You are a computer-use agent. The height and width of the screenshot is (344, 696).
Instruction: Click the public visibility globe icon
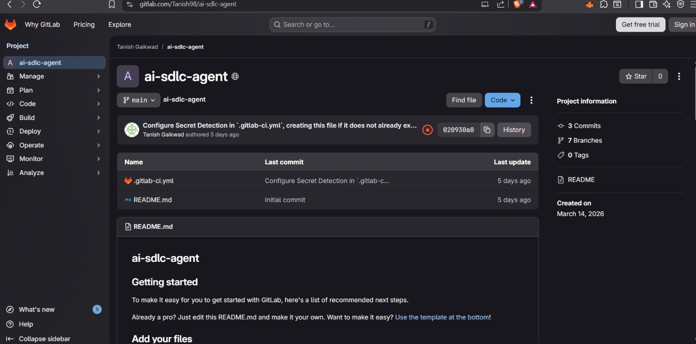(235, 77)
